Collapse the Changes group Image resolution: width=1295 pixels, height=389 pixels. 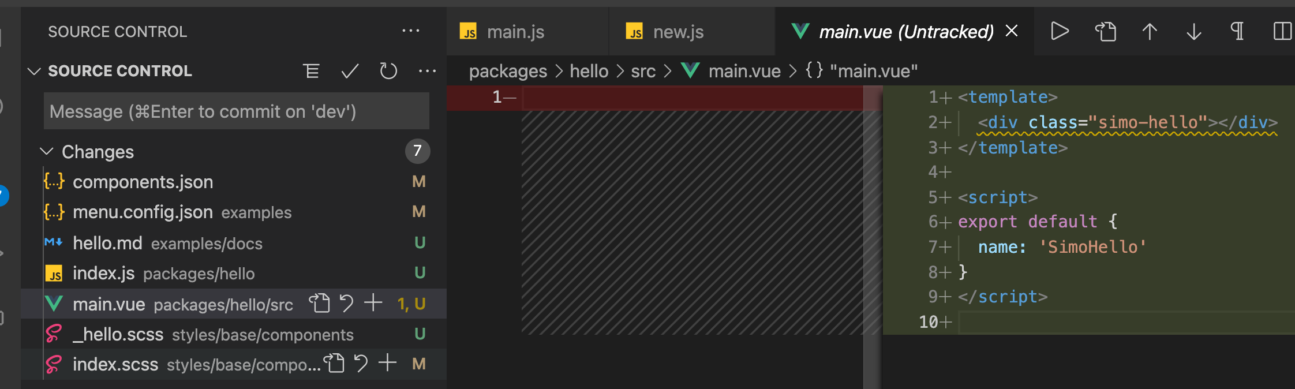click(x=46, y=152)
